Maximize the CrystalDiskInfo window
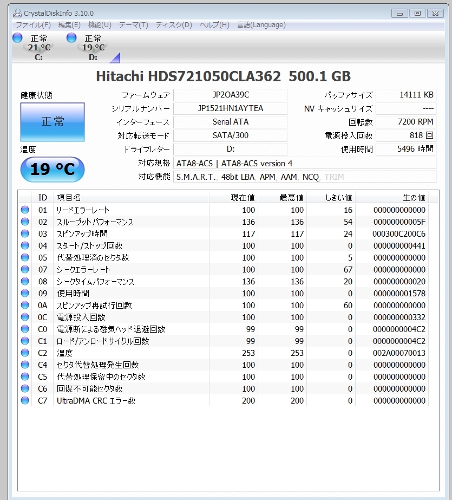Screen dimensions: 452x500 (x=417, y=13)
